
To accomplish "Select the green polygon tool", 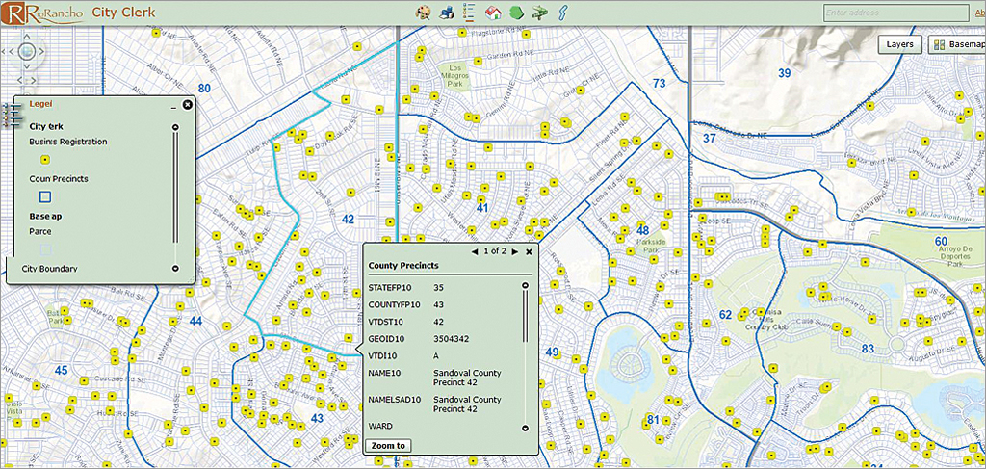I will pyautogui.click(x=516, y=13).
